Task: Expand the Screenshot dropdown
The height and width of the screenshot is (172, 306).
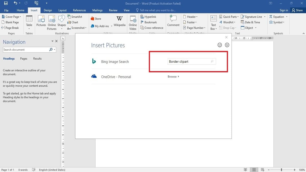Action: (77, 28)
